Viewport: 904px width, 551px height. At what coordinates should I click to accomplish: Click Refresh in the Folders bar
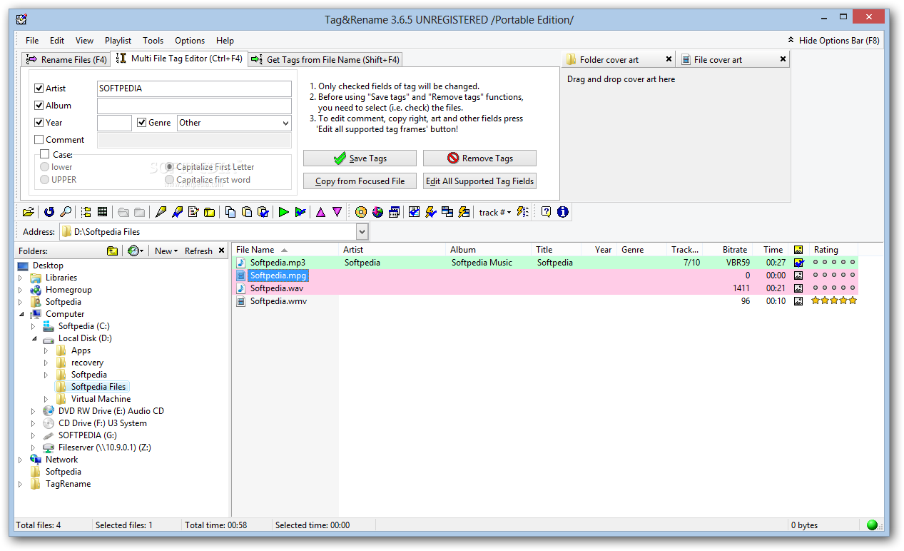pos(198,251)
